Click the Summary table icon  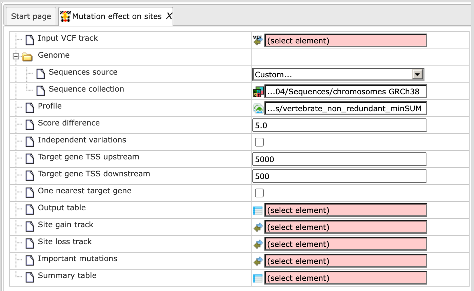tap(258, 278)
